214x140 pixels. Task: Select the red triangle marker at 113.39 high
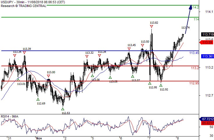[24, 52]
